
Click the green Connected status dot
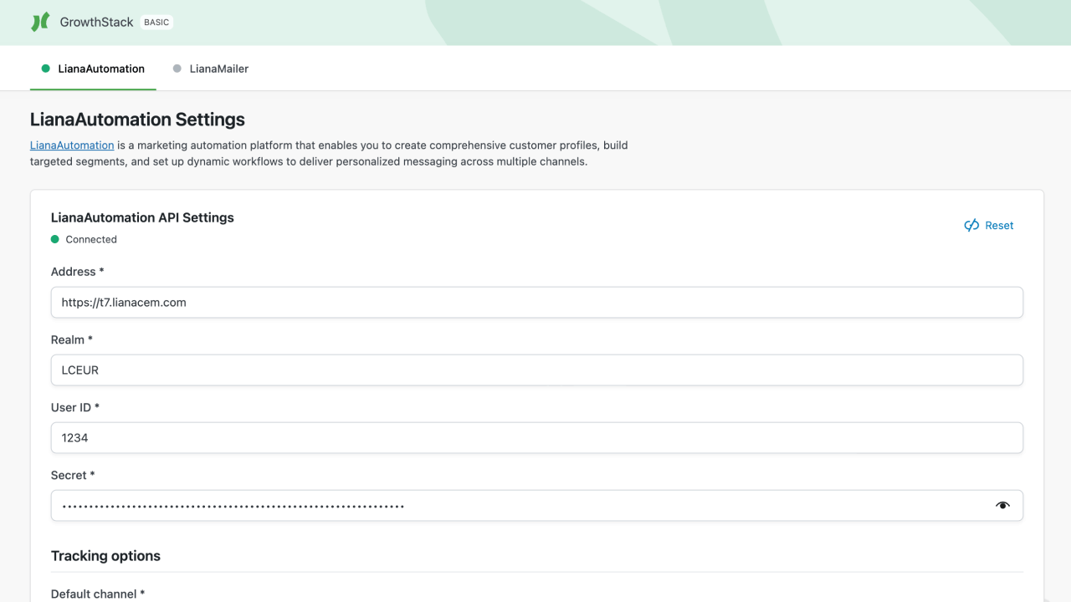(55, 239)
